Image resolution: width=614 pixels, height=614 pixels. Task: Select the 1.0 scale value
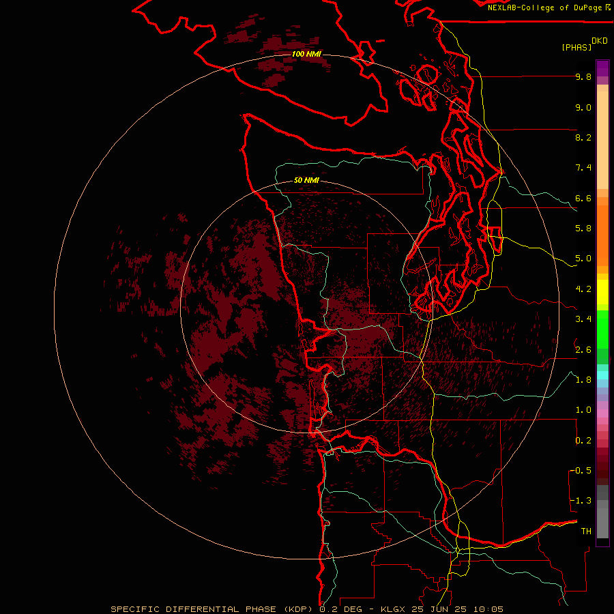pos(583,410)
